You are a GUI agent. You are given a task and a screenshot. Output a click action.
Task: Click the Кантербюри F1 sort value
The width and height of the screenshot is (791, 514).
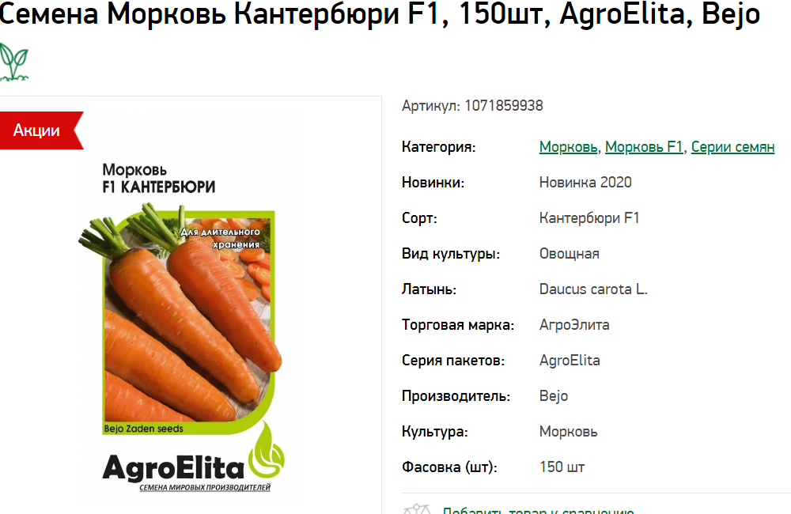[x=589, y=218]
